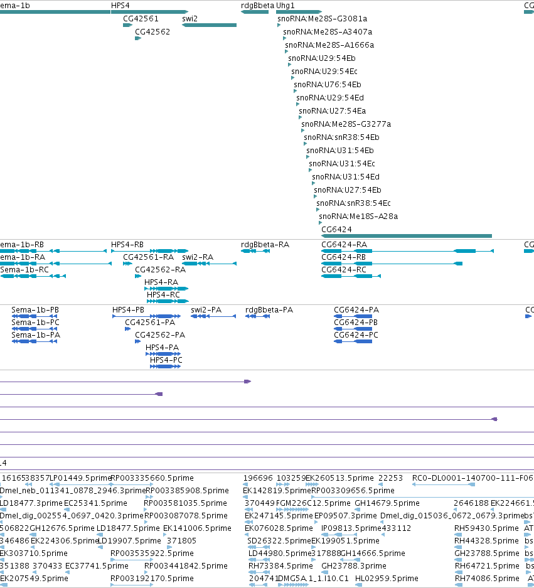Select the IP09813.5prime EST label
Screen dimensions: 534x588
pos(351,528)
